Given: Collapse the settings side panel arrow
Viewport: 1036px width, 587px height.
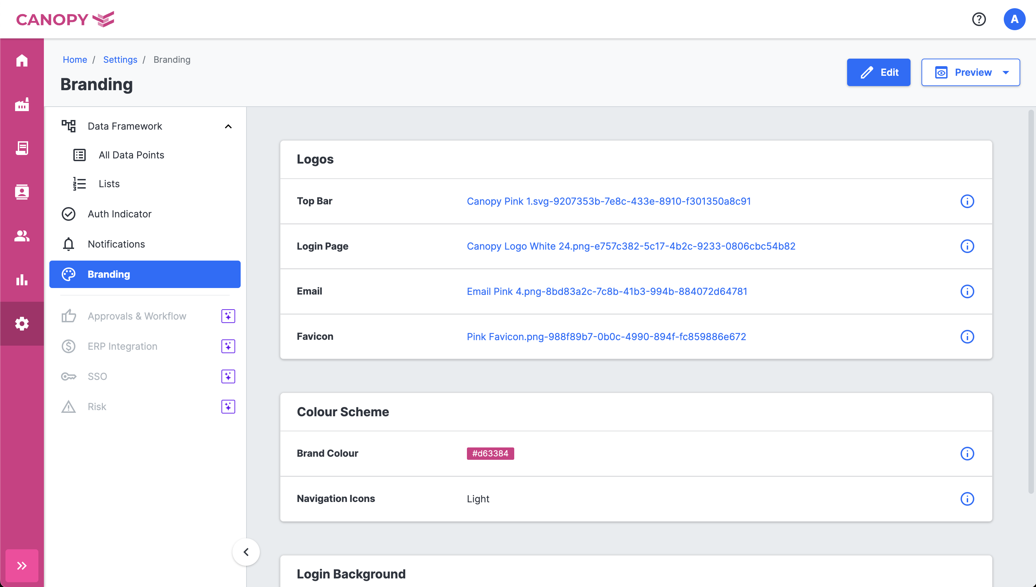Looking at the screenshot, I should pos(245,552).
